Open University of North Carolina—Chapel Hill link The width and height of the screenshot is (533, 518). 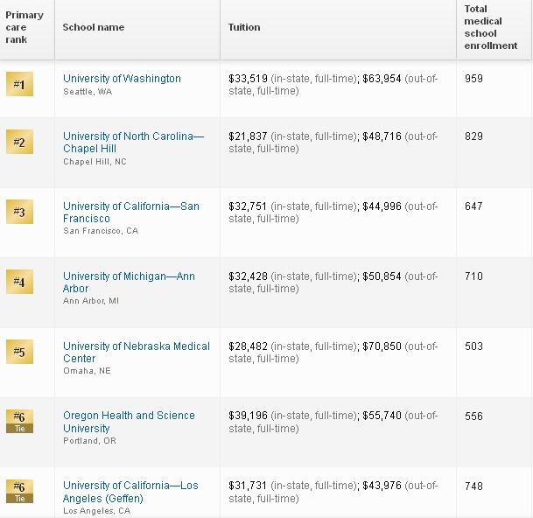click(x=133, y=143)
